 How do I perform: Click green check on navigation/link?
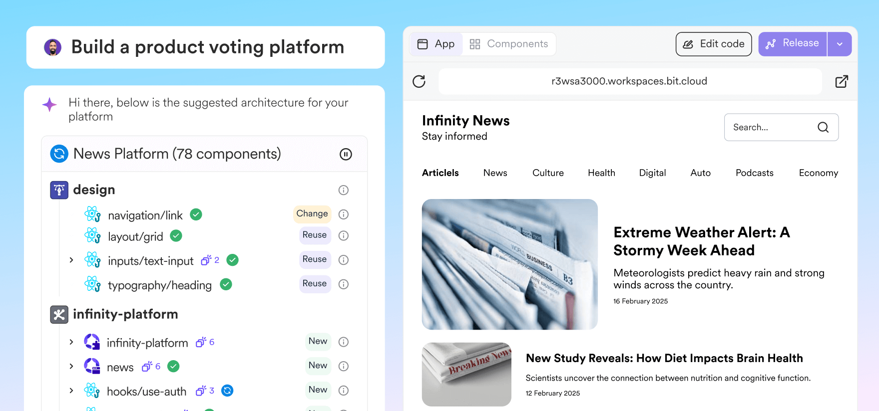click(196, 214)
